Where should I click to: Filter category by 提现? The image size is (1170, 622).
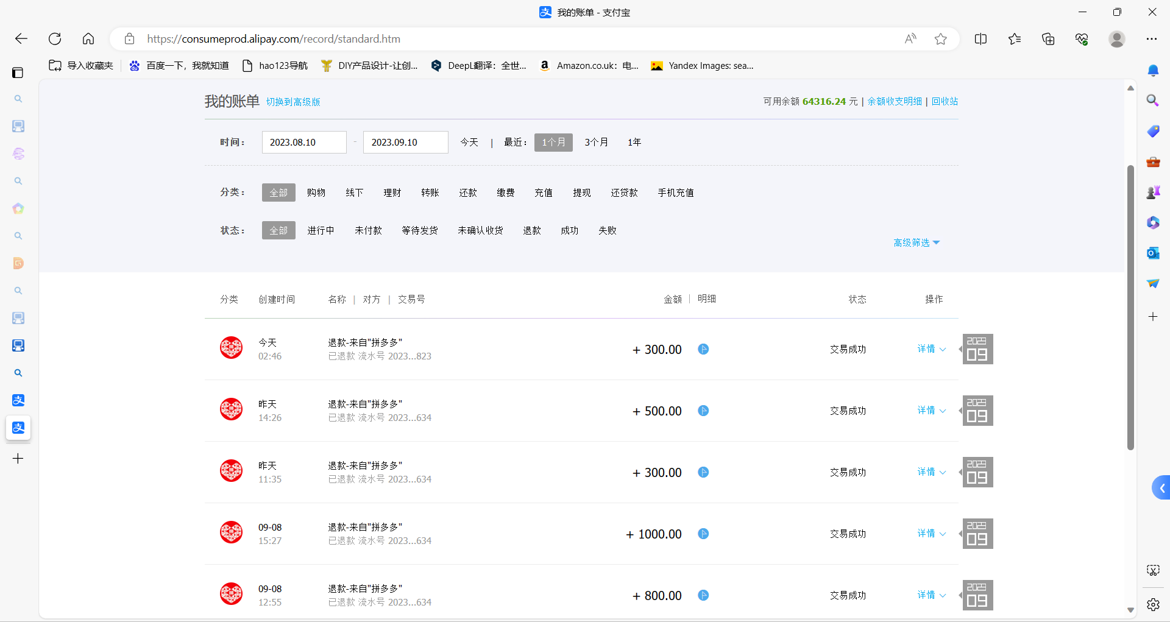[582, 193]
